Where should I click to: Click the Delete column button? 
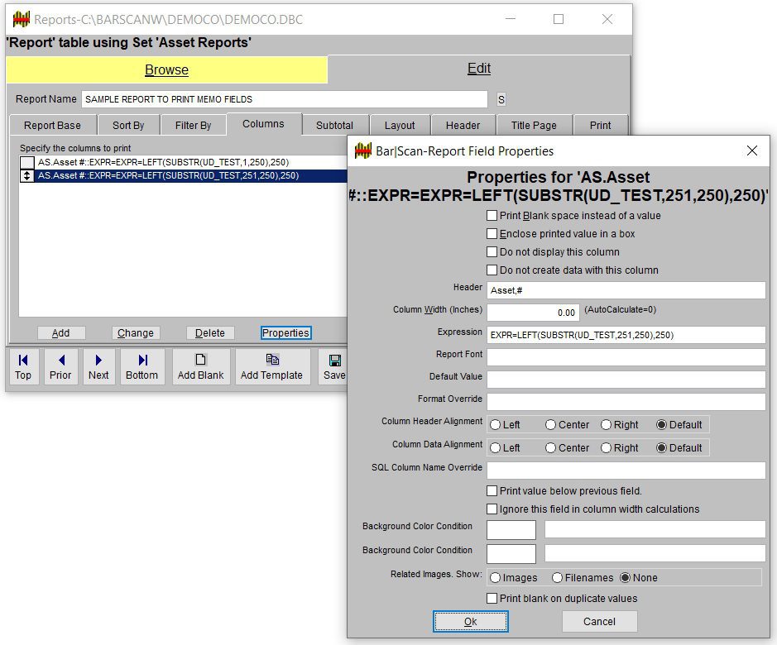[210, 333]
